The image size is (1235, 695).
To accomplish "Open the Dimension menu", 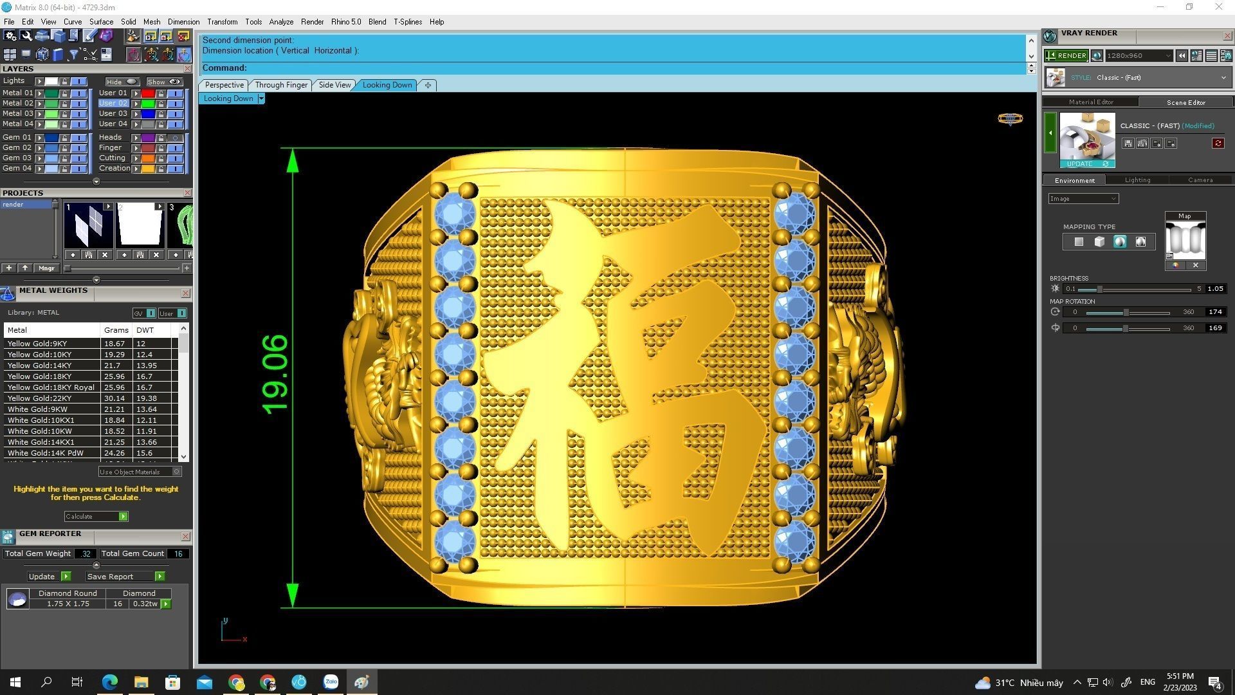I will [183, 22].
